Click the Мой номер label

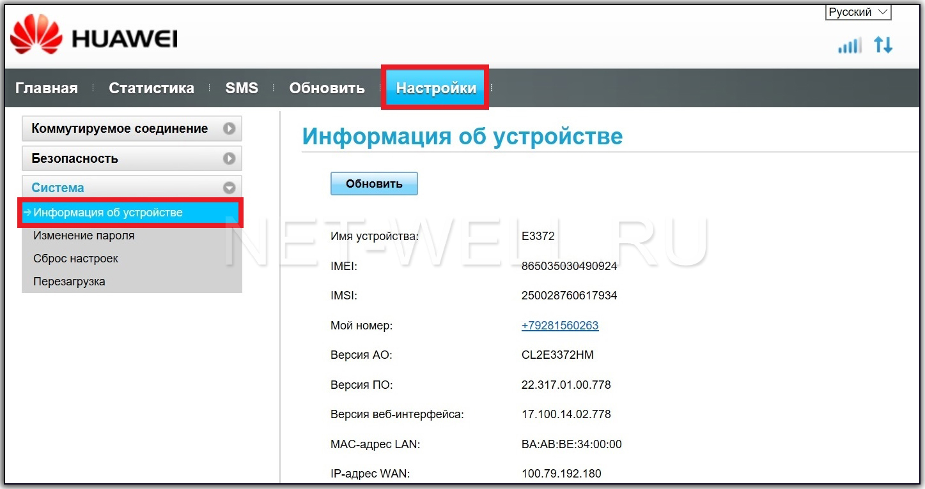click(361, 326)
